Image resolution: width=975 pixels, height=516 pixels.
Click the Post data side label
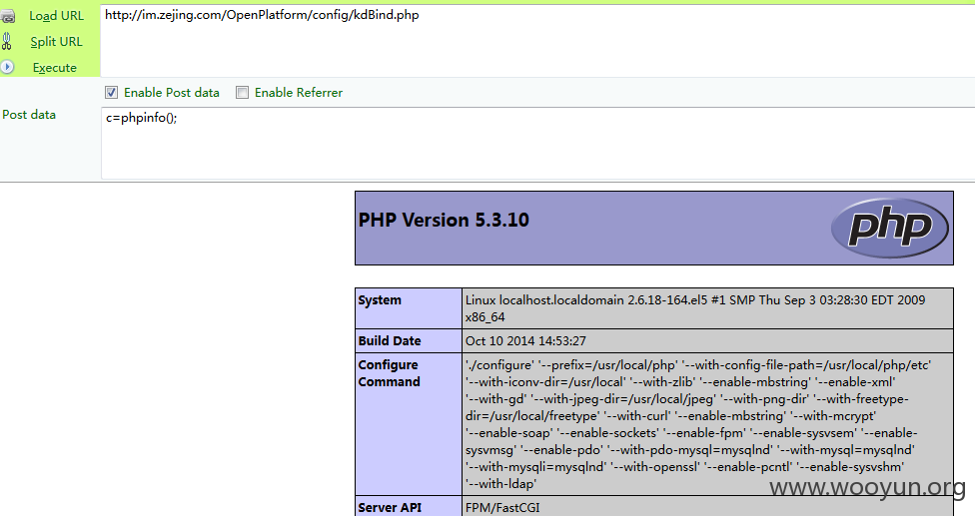(29, 115)
